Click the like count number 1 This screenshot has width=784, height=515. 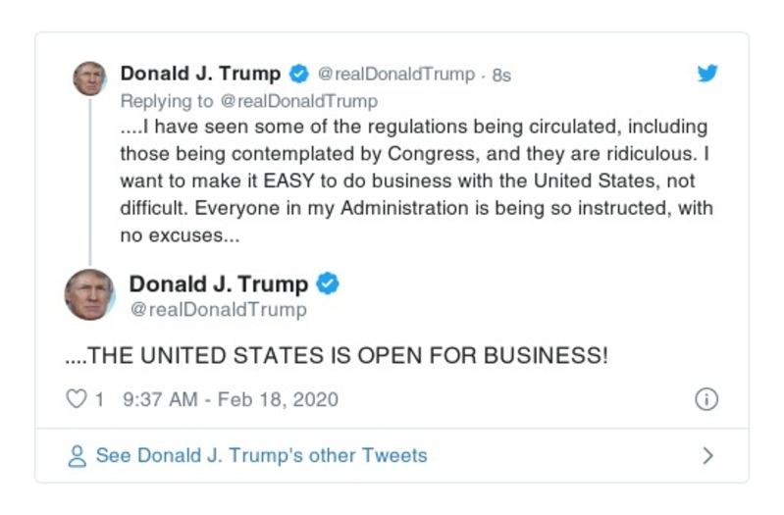point(99,399)
